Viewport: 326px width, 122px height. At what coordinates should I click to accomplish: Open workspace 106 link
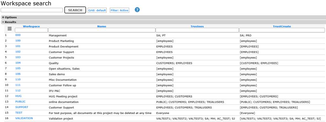click(x=18, y=74)
